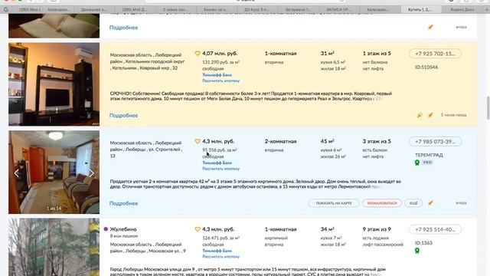
Task: Open Подробнее on the topmost listing row
Action: [x=123, y=28]
